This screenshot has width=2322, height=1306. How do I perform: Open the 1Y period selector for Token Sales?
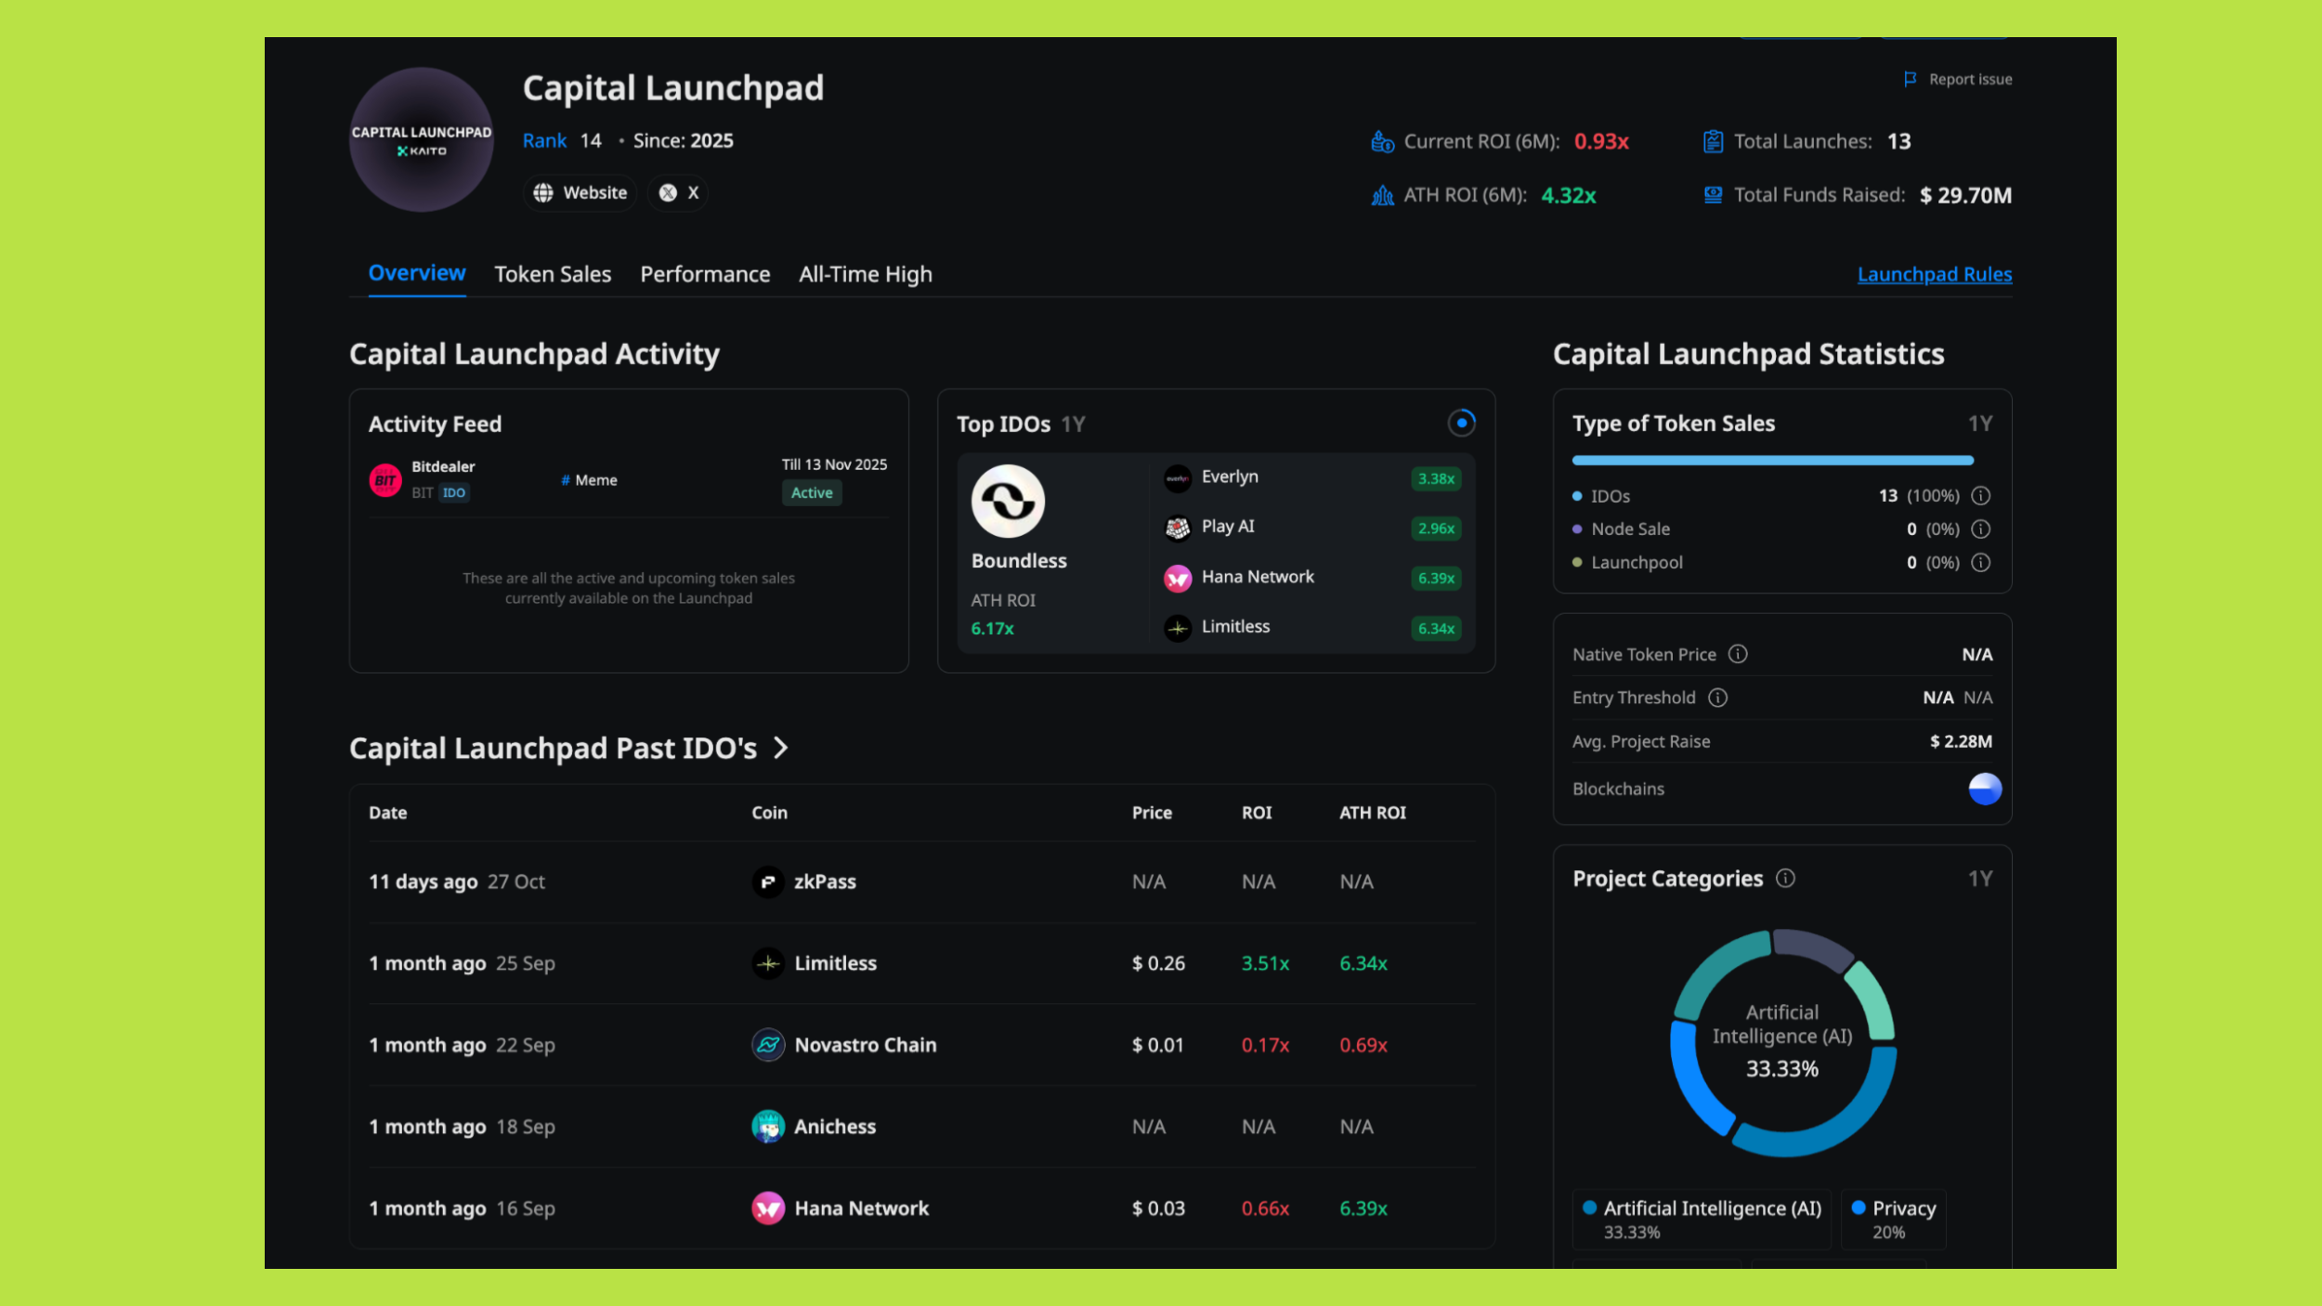click(x=1980, y=423)
